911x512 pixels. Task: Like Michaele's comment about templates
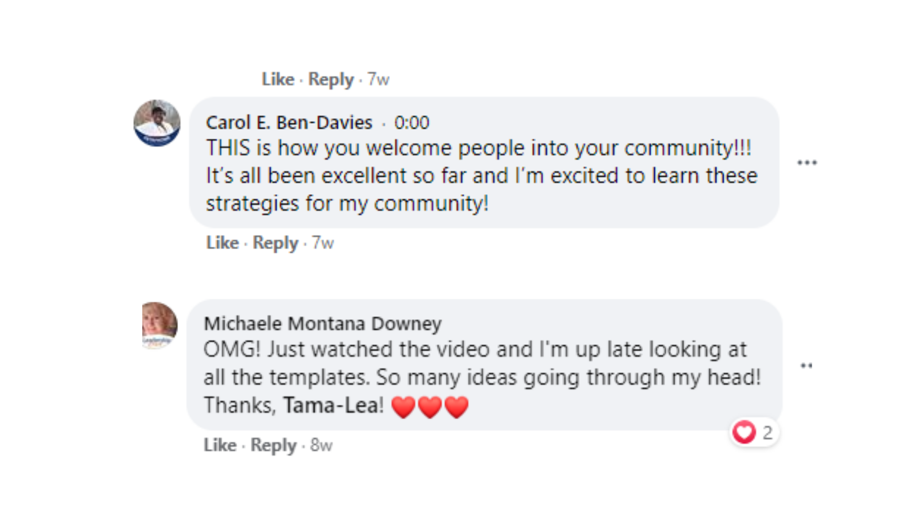[220, 445]
